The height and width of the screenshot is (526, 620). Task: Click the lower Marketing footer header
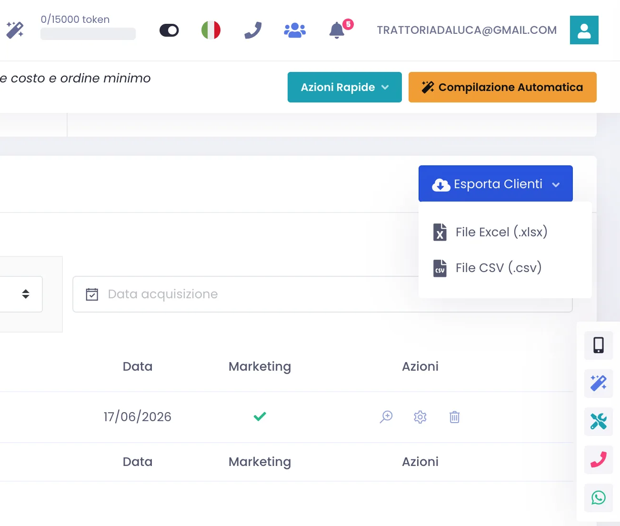(x=260, y=462)
